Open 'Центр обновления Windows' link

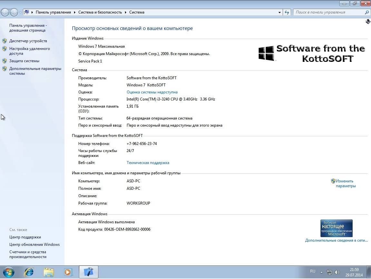[x=34, y=245]
